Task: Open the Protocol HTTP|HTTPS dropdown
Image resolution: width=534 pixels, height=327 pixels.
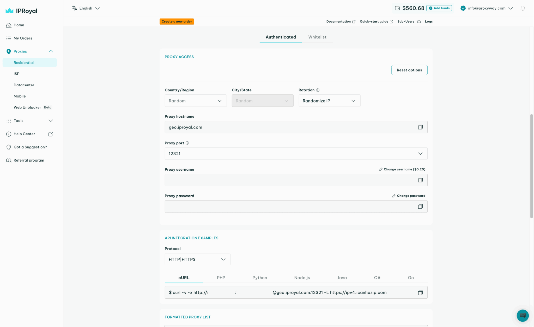Action: point(197,259)
